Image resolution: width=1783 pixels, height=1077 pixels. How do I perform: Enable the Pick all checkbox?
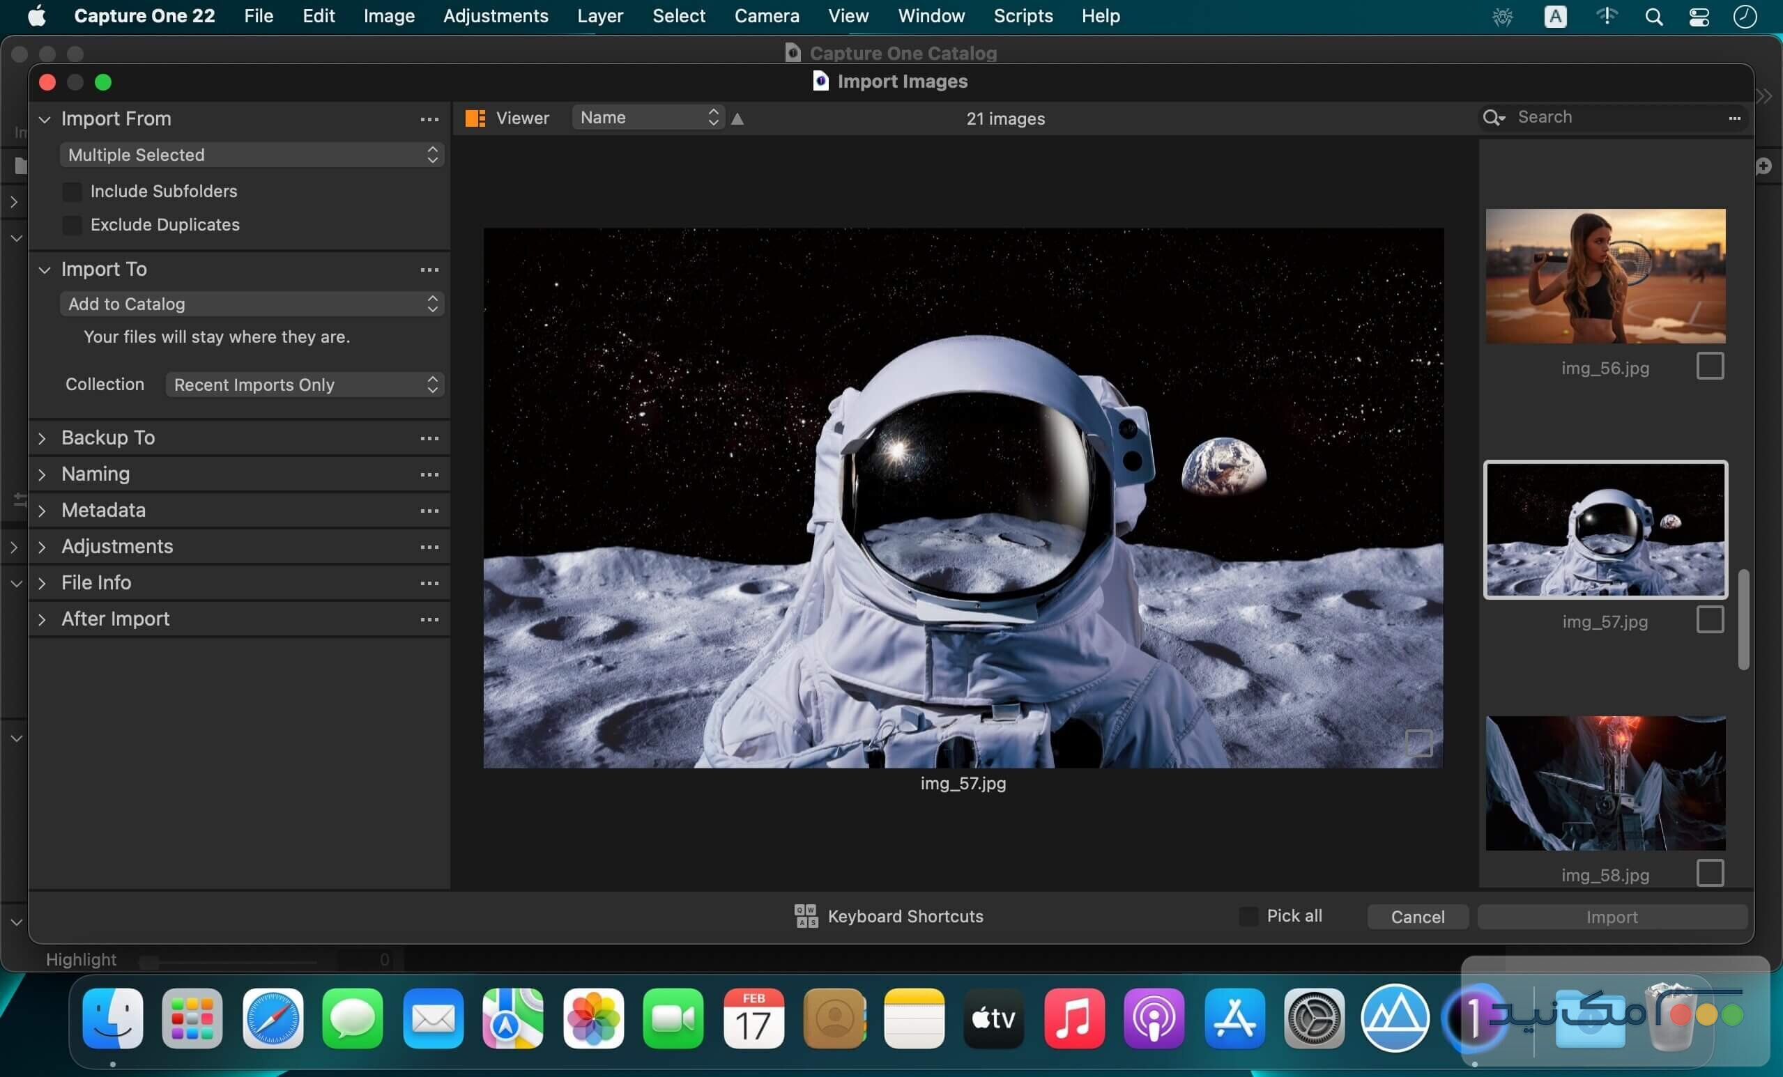(x=1248, y=915)
